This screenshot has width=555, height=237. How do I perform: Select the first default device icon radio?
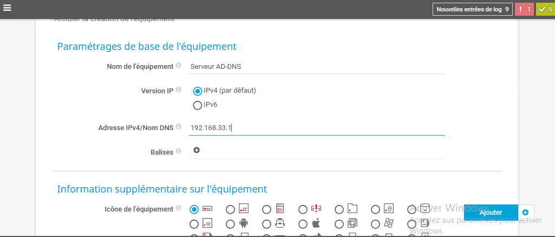click(x=194, y=209)
